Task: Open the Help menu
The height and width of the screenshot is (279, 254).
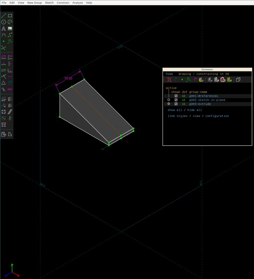Action: click(89, 3)
